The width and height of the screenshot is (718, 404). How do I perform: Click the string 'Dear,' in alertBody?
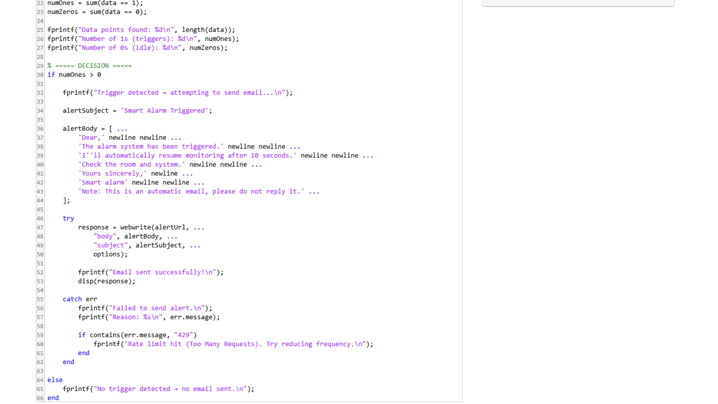tap(91, 138)
